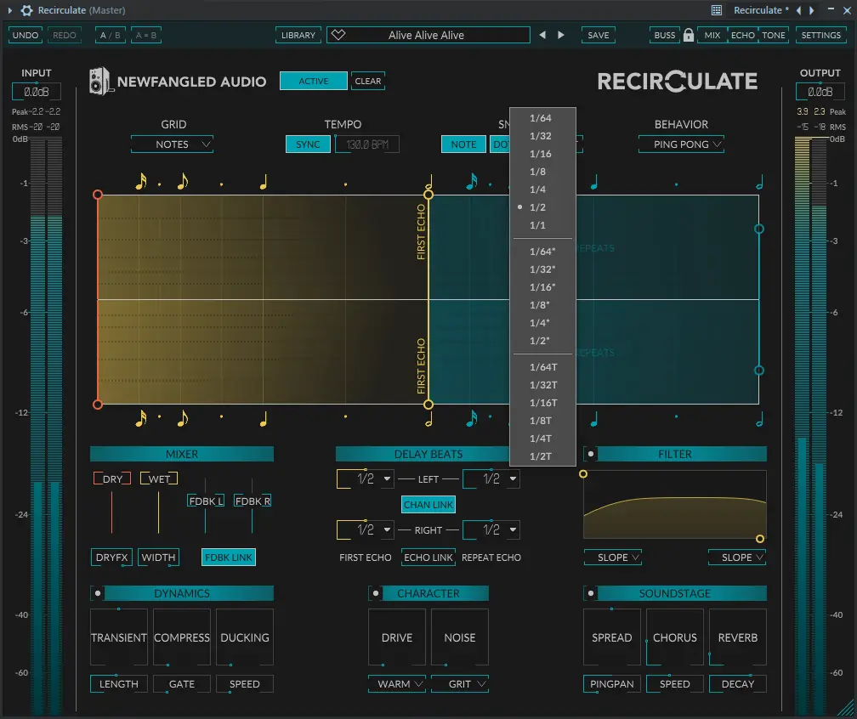Click the heart favorite icon beside preset name
857x719 pixels.
(x=338, y=35)
